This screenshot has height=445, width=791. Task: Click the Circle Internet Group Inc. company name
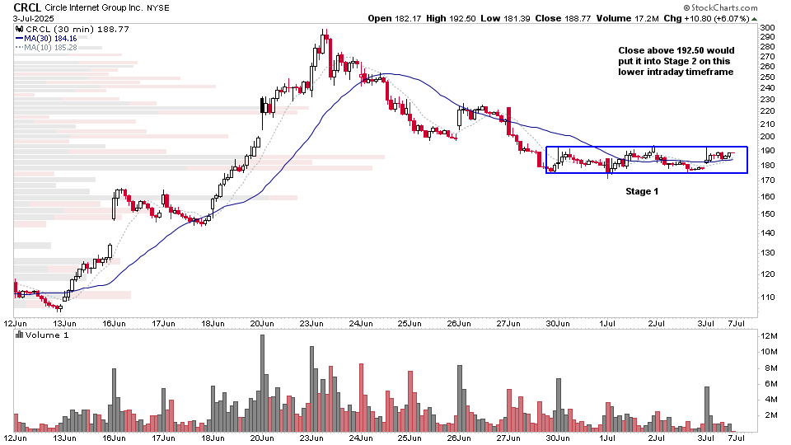[94, 8]
